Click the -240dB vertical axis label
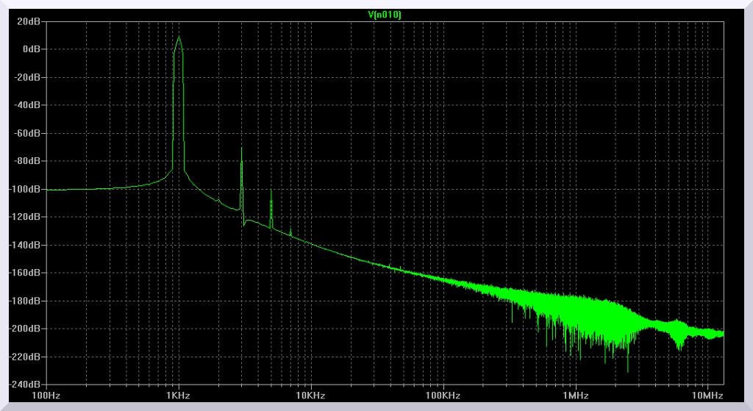The height and width of the screenshot is (411, 753). click(x=24, y=385)
